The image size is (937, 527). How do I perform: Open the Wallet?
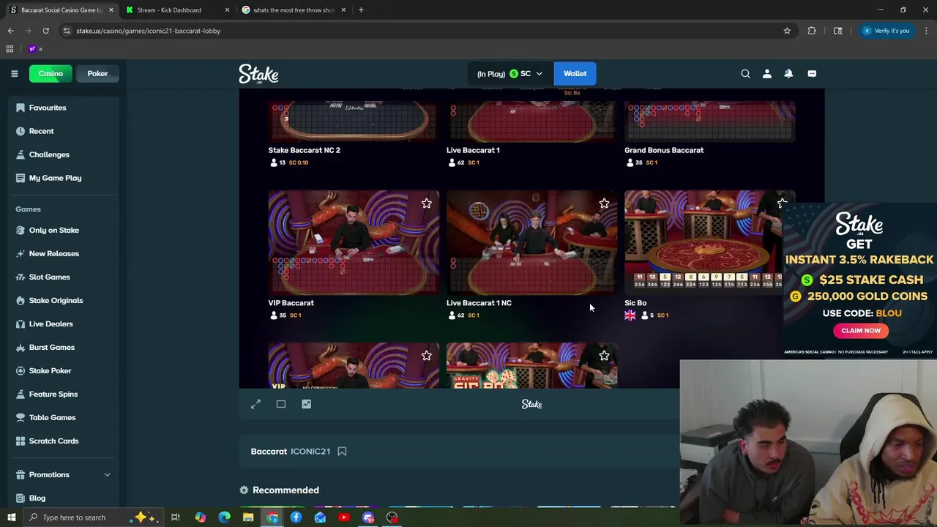click(575, 73)
